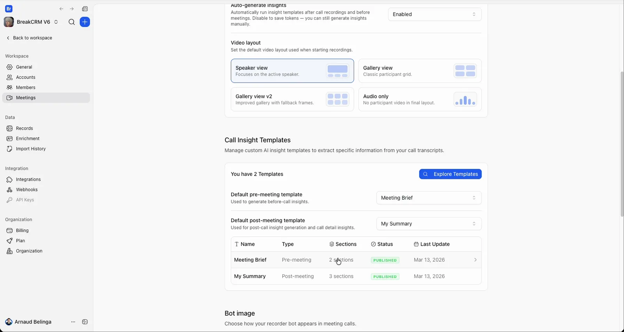Screen dimensions: 624x332
Task: Select the Speaker view layout
Action: pos(292,71)
